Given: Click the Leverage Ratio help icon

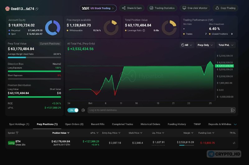Looking at the screenshot, I should 144,30.
